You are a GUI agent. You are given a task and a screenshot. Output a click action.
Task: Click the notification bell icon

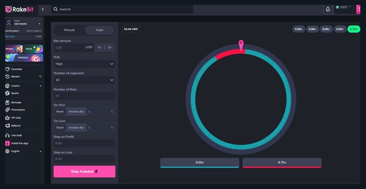328,9
